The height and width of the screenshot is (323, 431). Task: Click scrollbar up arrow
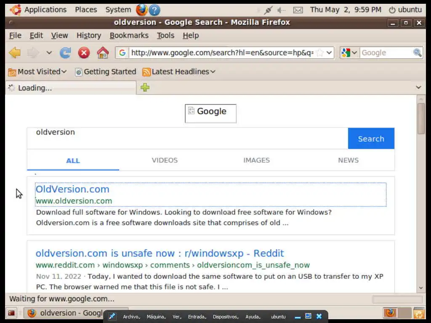pyautogui.click(x=421, y=98)
